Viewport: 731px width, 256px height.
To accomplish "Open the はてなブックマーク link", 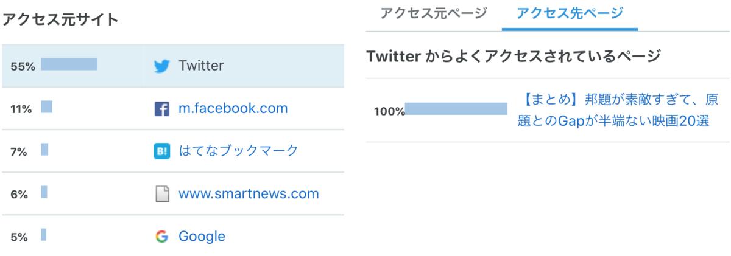I will point(238,151).
